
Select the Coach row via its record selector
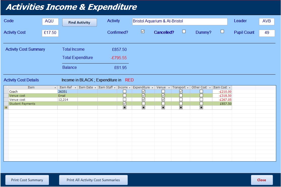[x=6, y=91]
